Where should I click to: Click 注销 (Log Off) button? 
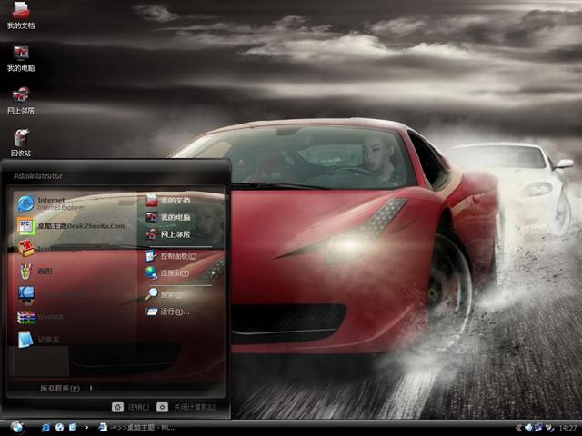coord(132,407)
